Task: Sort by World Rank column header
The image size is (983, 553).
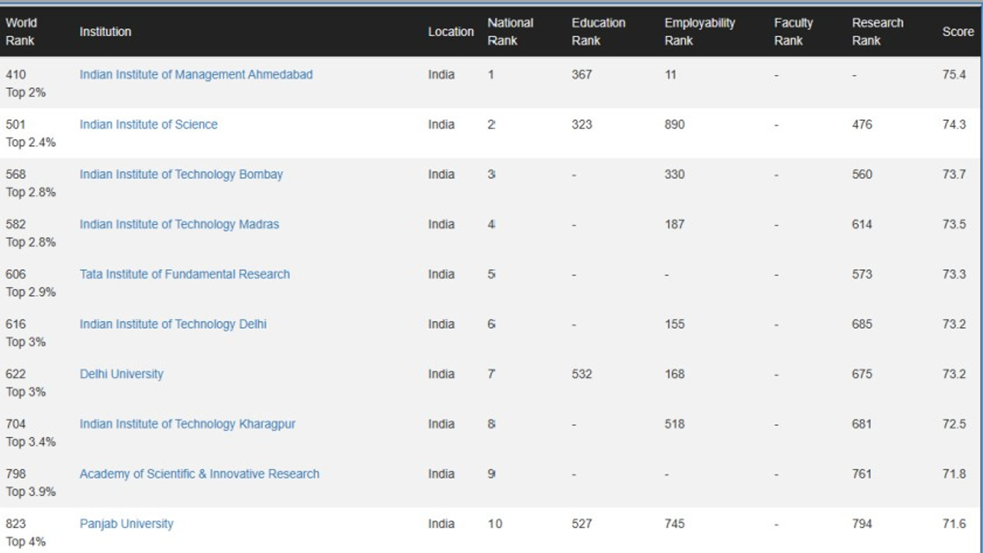Action: tap(21, 32)
